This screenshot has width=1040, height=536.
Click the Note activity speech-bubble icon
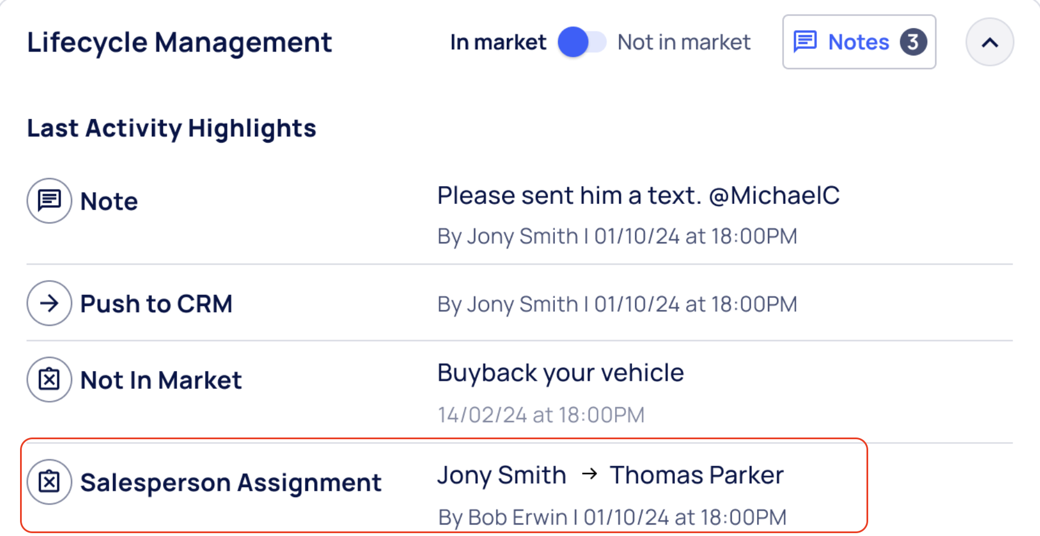tap(49, 200)
